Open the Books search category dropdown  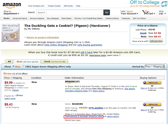click(41, 13)
